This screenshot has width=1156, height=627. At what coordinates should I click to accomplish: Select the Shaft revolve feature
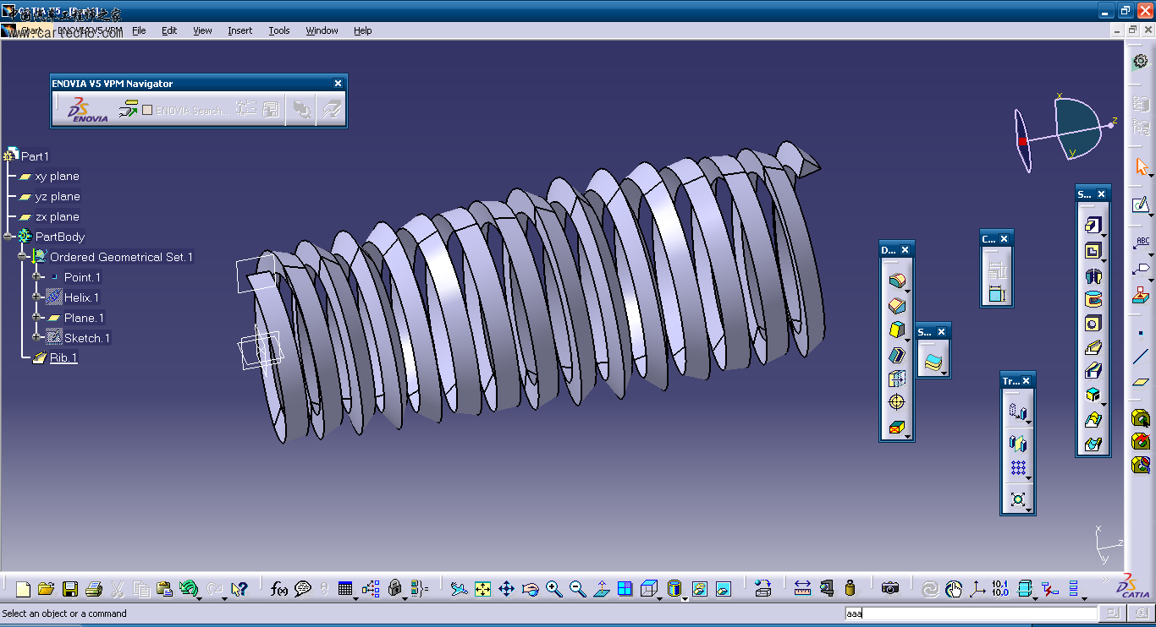point(1093,275)
